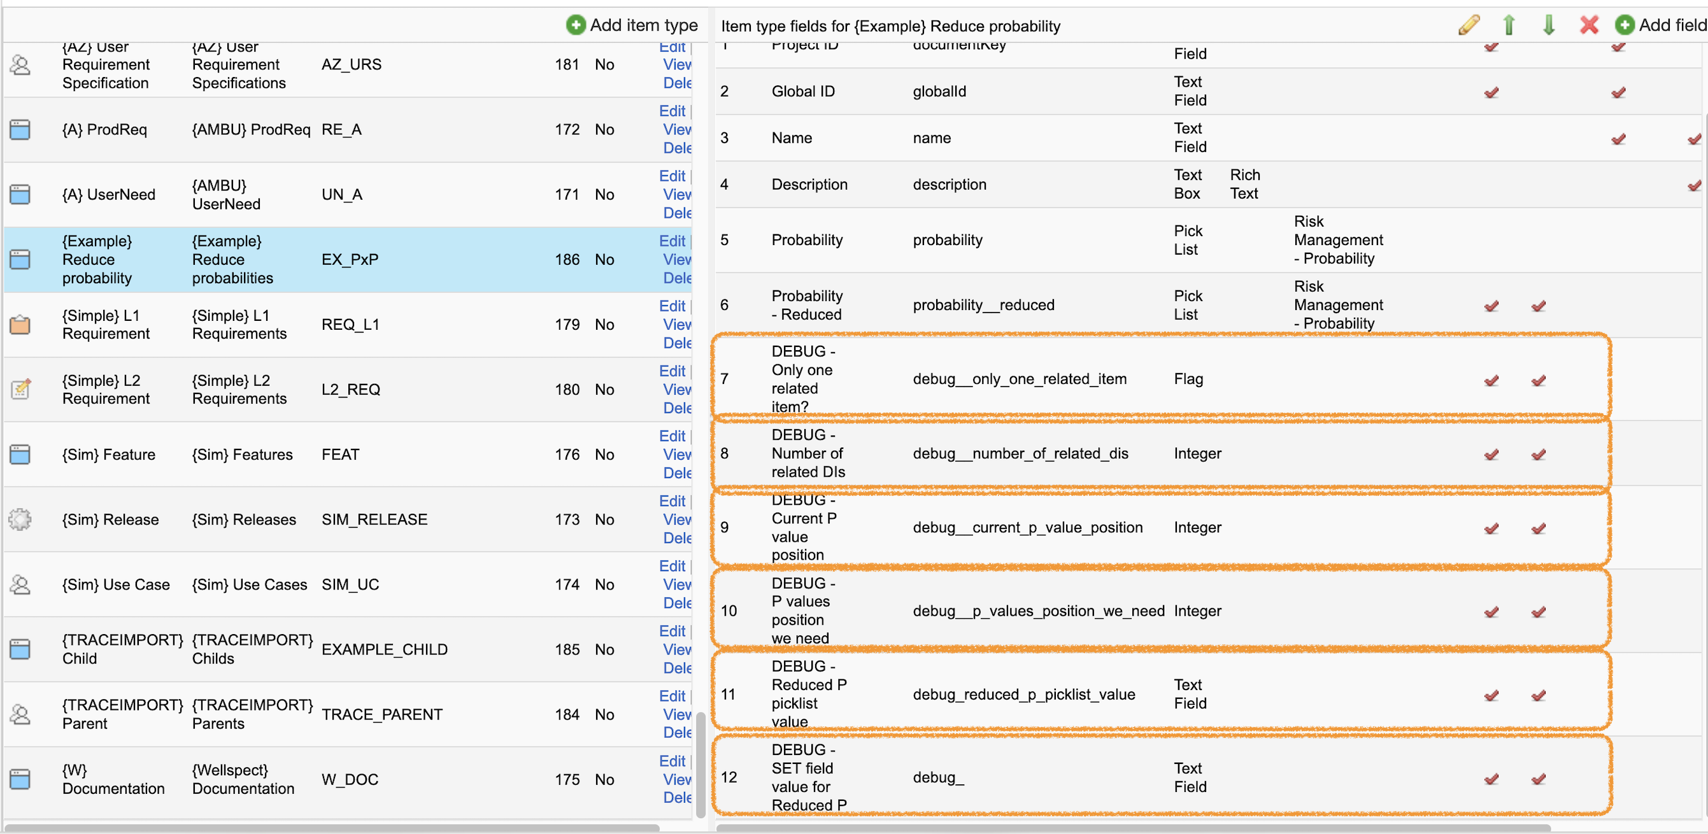Image resolution: width=1708 pixels, height=834 pixels.
Task: Click second checkmark in Probability - Reduced row
Action: [1539, 306]
